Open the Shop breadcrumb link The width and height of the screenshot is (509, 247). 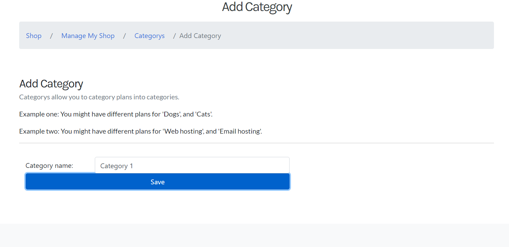[34, 36]
